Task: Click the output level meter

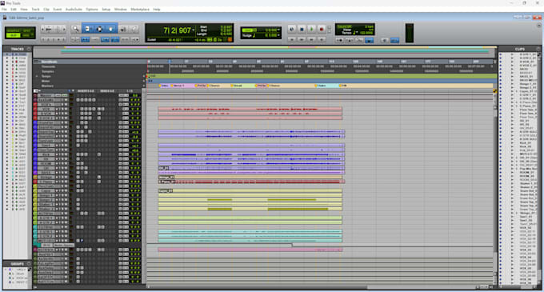Action: pos(410,34)
